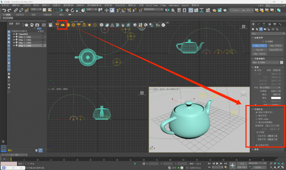Click the VRay 太阳光 button
The image size is (286, 170).
pyautogui.click(x=260, y=54)
